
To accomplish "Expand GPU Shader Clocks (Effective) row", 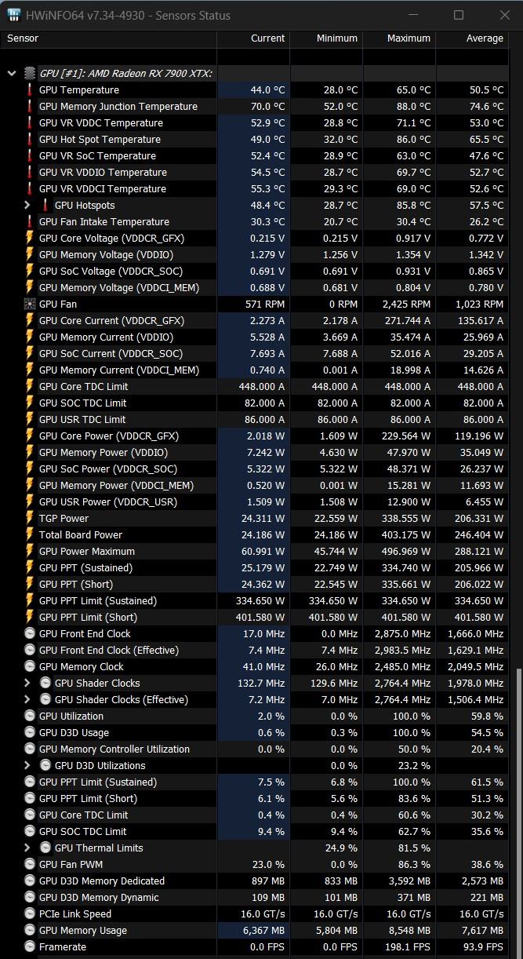I will pyautogui.click(x=28, y=699).
